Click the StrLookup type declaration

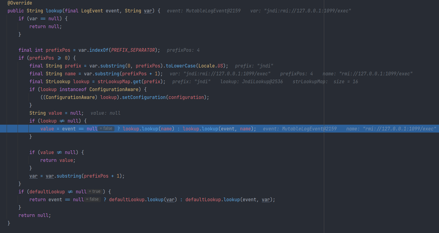pos(58,81)
